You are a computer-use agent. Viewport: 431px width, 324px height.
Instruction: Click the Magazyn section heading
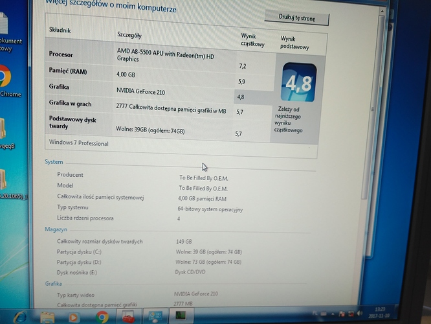click(x=56, y=229)
